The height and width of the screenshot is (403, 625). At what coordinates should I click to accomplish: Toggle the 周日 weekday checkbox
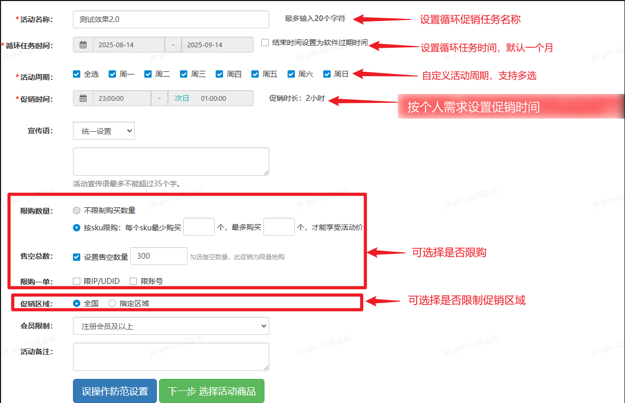(327, 75)
